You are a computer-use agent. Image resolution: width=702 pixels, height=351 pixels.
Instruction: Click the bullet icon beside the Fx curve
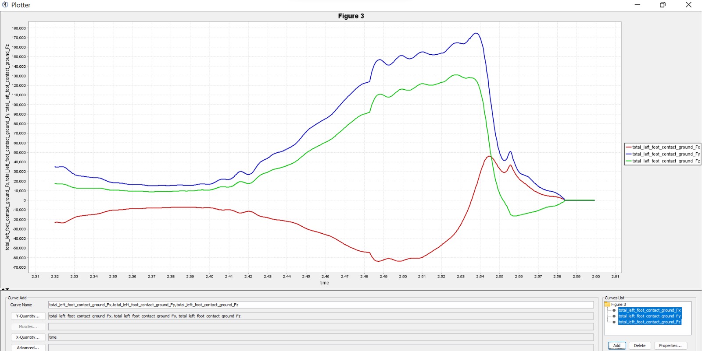(614, 310)
